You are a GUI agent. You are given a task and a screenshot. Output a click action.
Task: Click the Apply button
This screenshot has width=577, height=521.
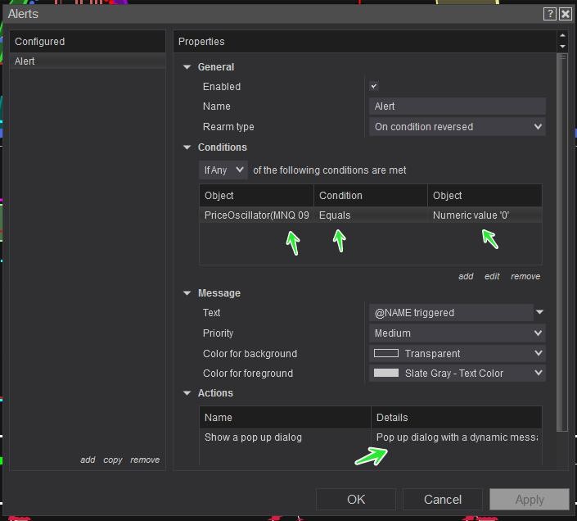click(x=530, y=500)
